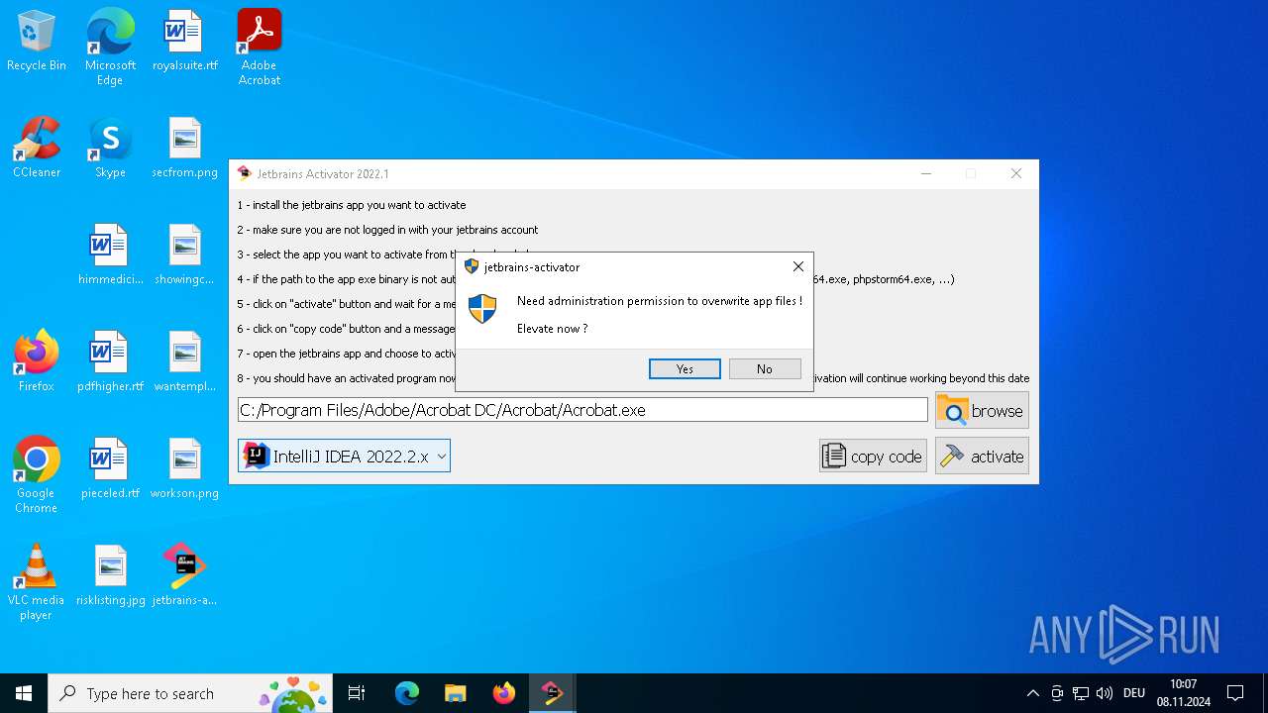
Task: Show hidden system tray icons
Action: (1032, 693)
